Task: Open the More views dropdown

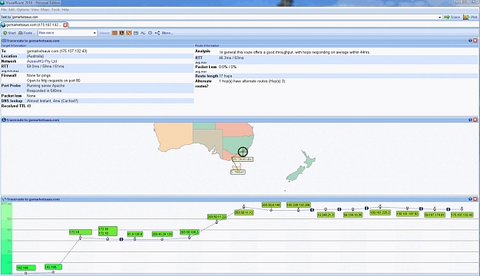Action: [x=167, y=33]
